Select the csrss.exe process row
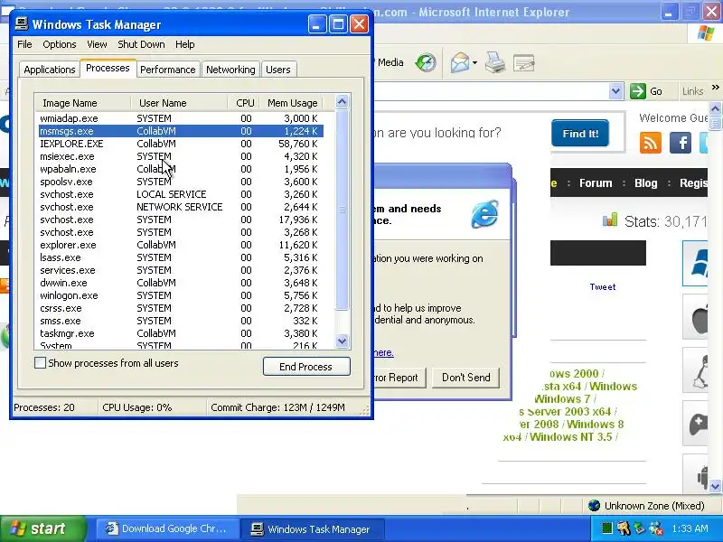 [x=181, y=308]
